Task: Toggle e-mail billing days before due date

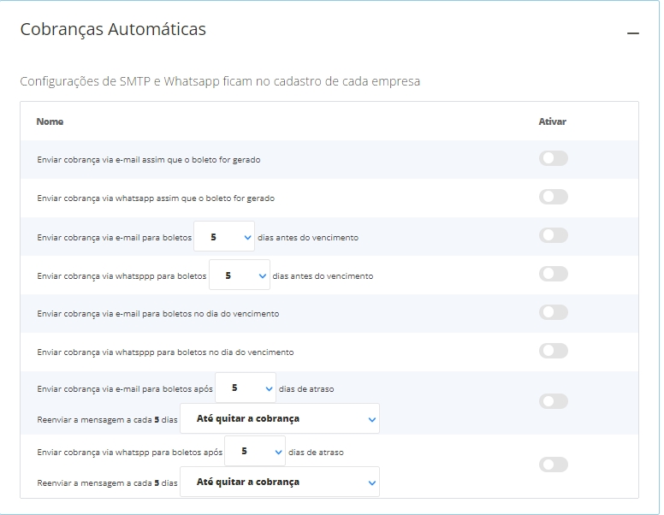Action: pyautogui.click(x=553, y=235)
